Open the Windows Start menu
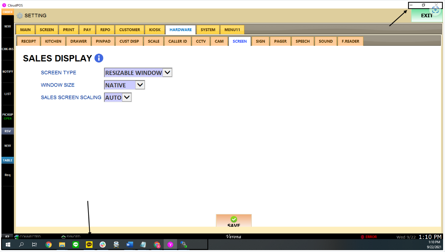 pos(8,244)
